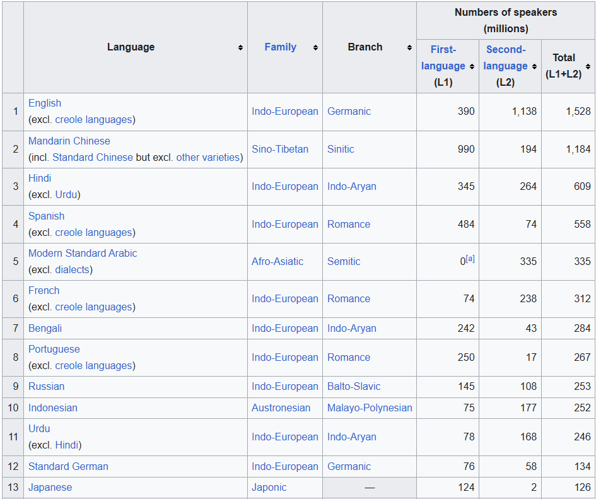596x499 pixels.
Task: Open the Family header link
Action: click(281, 47)
